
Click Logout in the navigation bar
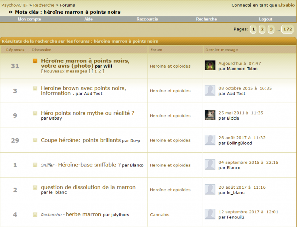(x=265, y=19)
